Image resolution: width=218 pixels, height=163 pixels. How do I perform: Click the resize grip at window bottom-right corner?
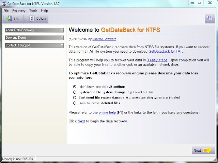(215, 159)
